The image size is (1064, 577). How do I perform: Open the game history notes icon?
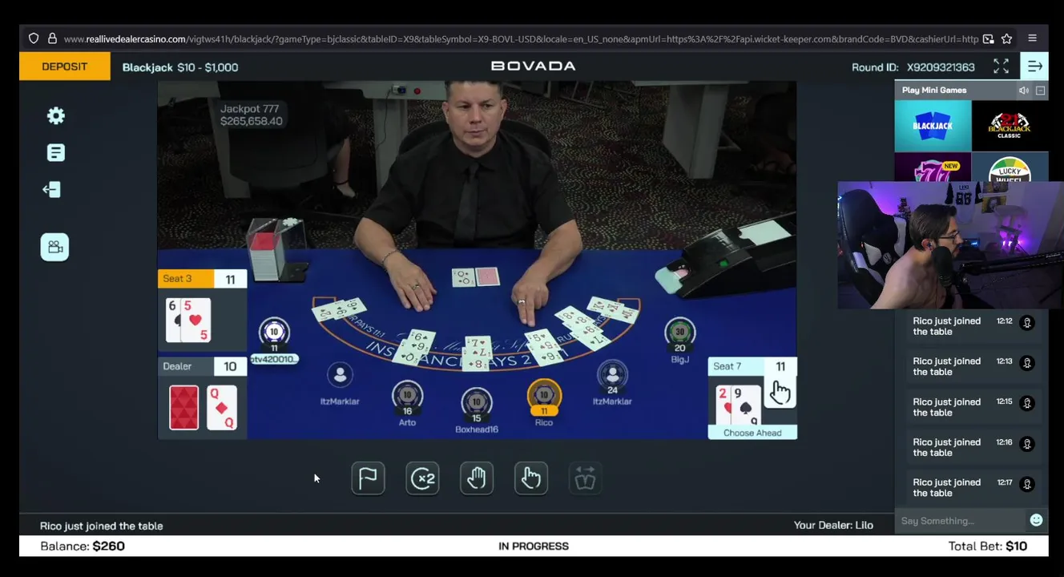55,152
